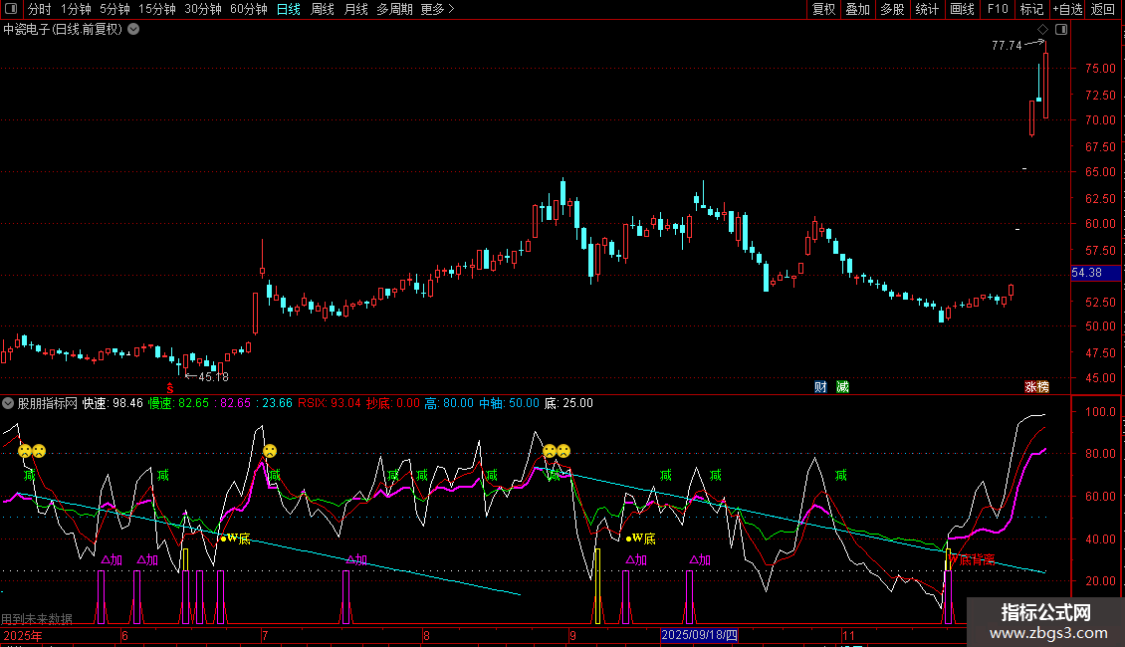
Task: Switch to the 60分钟 timeframe
Action: coord(248,9)
